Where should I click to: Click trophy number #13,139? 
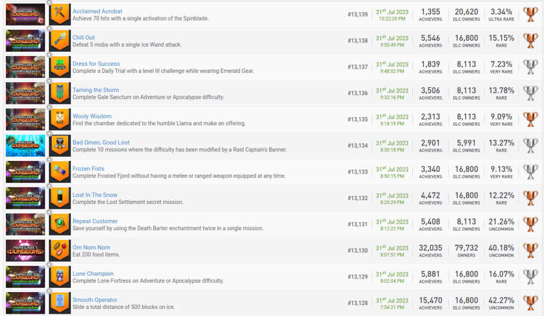pyautogui.click(x=357, y=15)
